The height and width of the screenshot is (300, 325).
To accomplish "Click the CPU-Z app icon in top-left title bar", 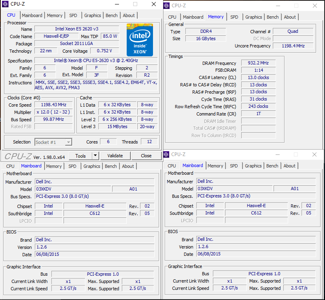I will click(x=5, y=4).
